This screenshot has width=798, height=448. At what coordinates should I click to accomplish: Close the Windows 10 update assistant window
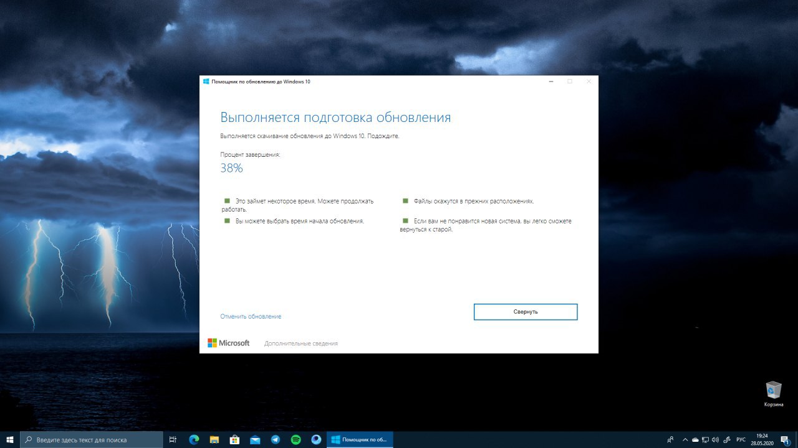(589, 82)
